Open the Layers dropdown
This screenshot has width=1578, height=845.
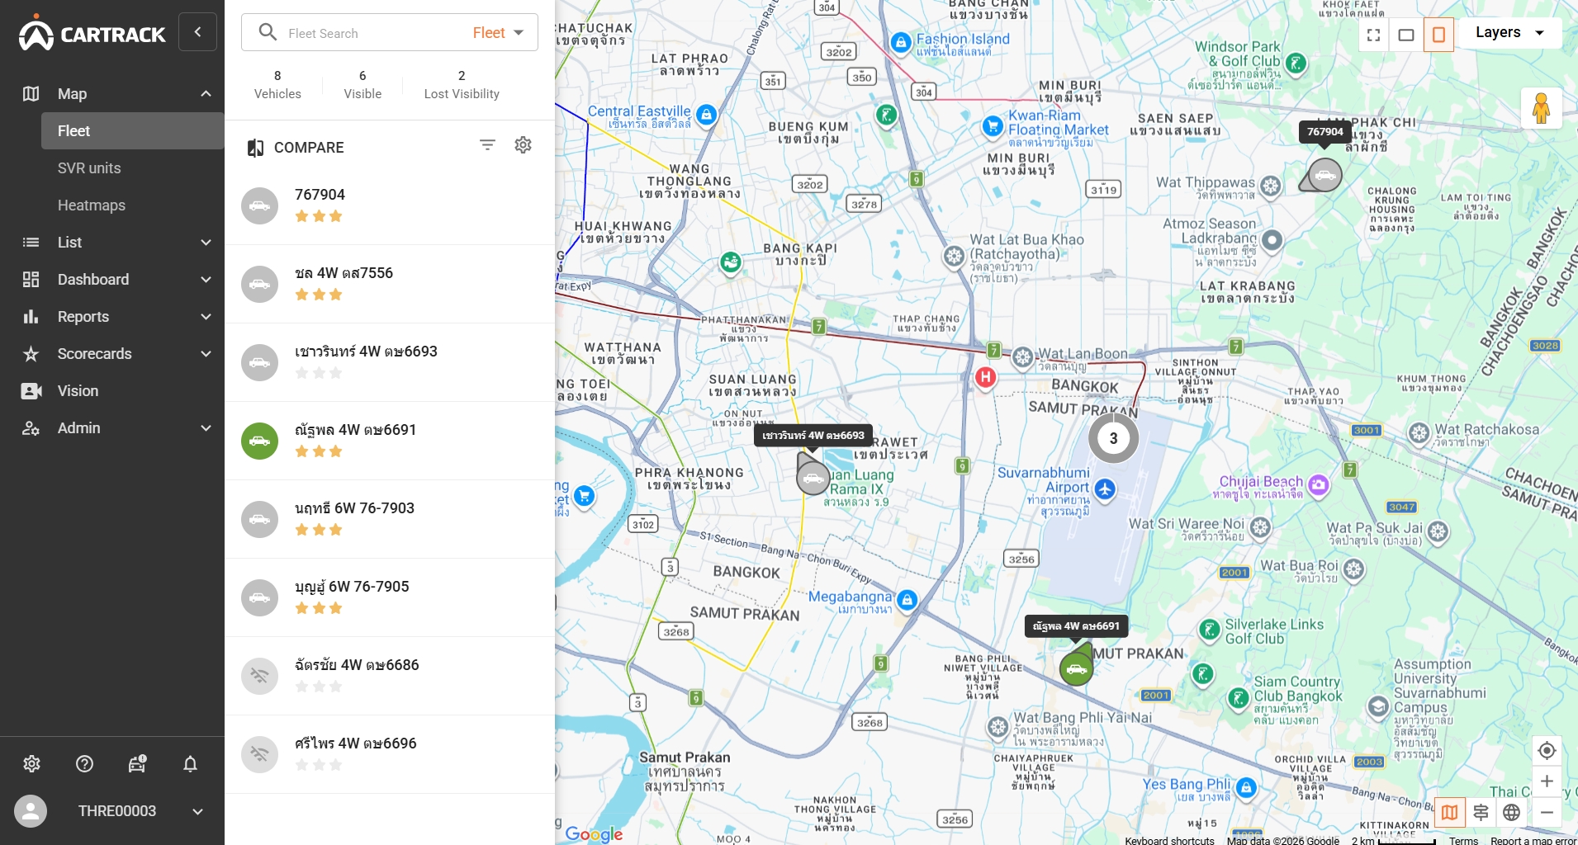[x=1510, y=32]
